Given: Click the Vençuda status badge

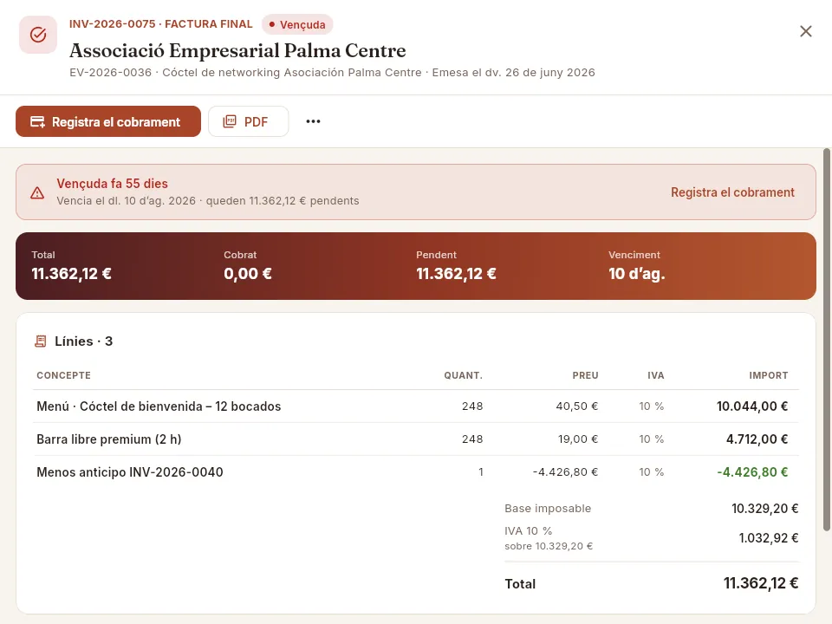Looking at the screenshot, I should (x=297, y=24).
